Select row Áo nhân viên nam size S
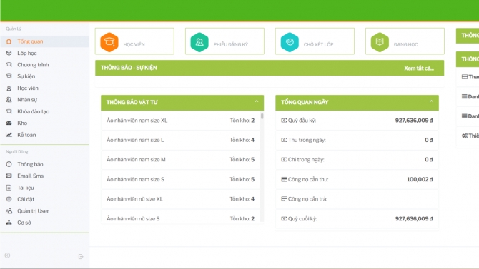The height and width of the screenshot is (269, 479). (x=181, y=179)
